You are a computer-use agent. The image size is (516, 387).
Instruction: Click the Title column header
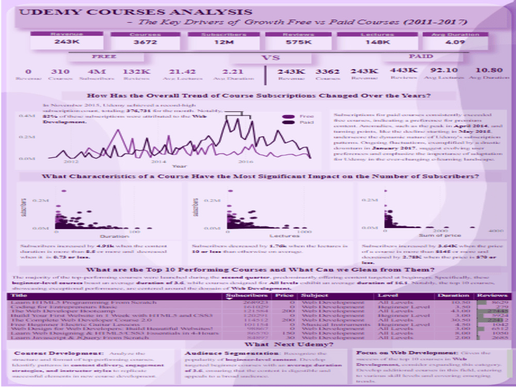pyautogui.click(x=19, y=295)
